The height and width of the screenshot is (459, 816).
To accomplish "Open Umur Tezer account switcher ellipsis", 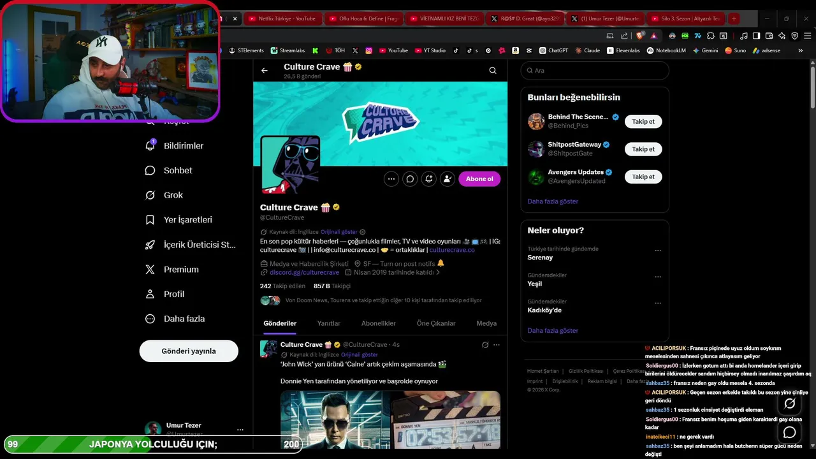I will (240, 430).
